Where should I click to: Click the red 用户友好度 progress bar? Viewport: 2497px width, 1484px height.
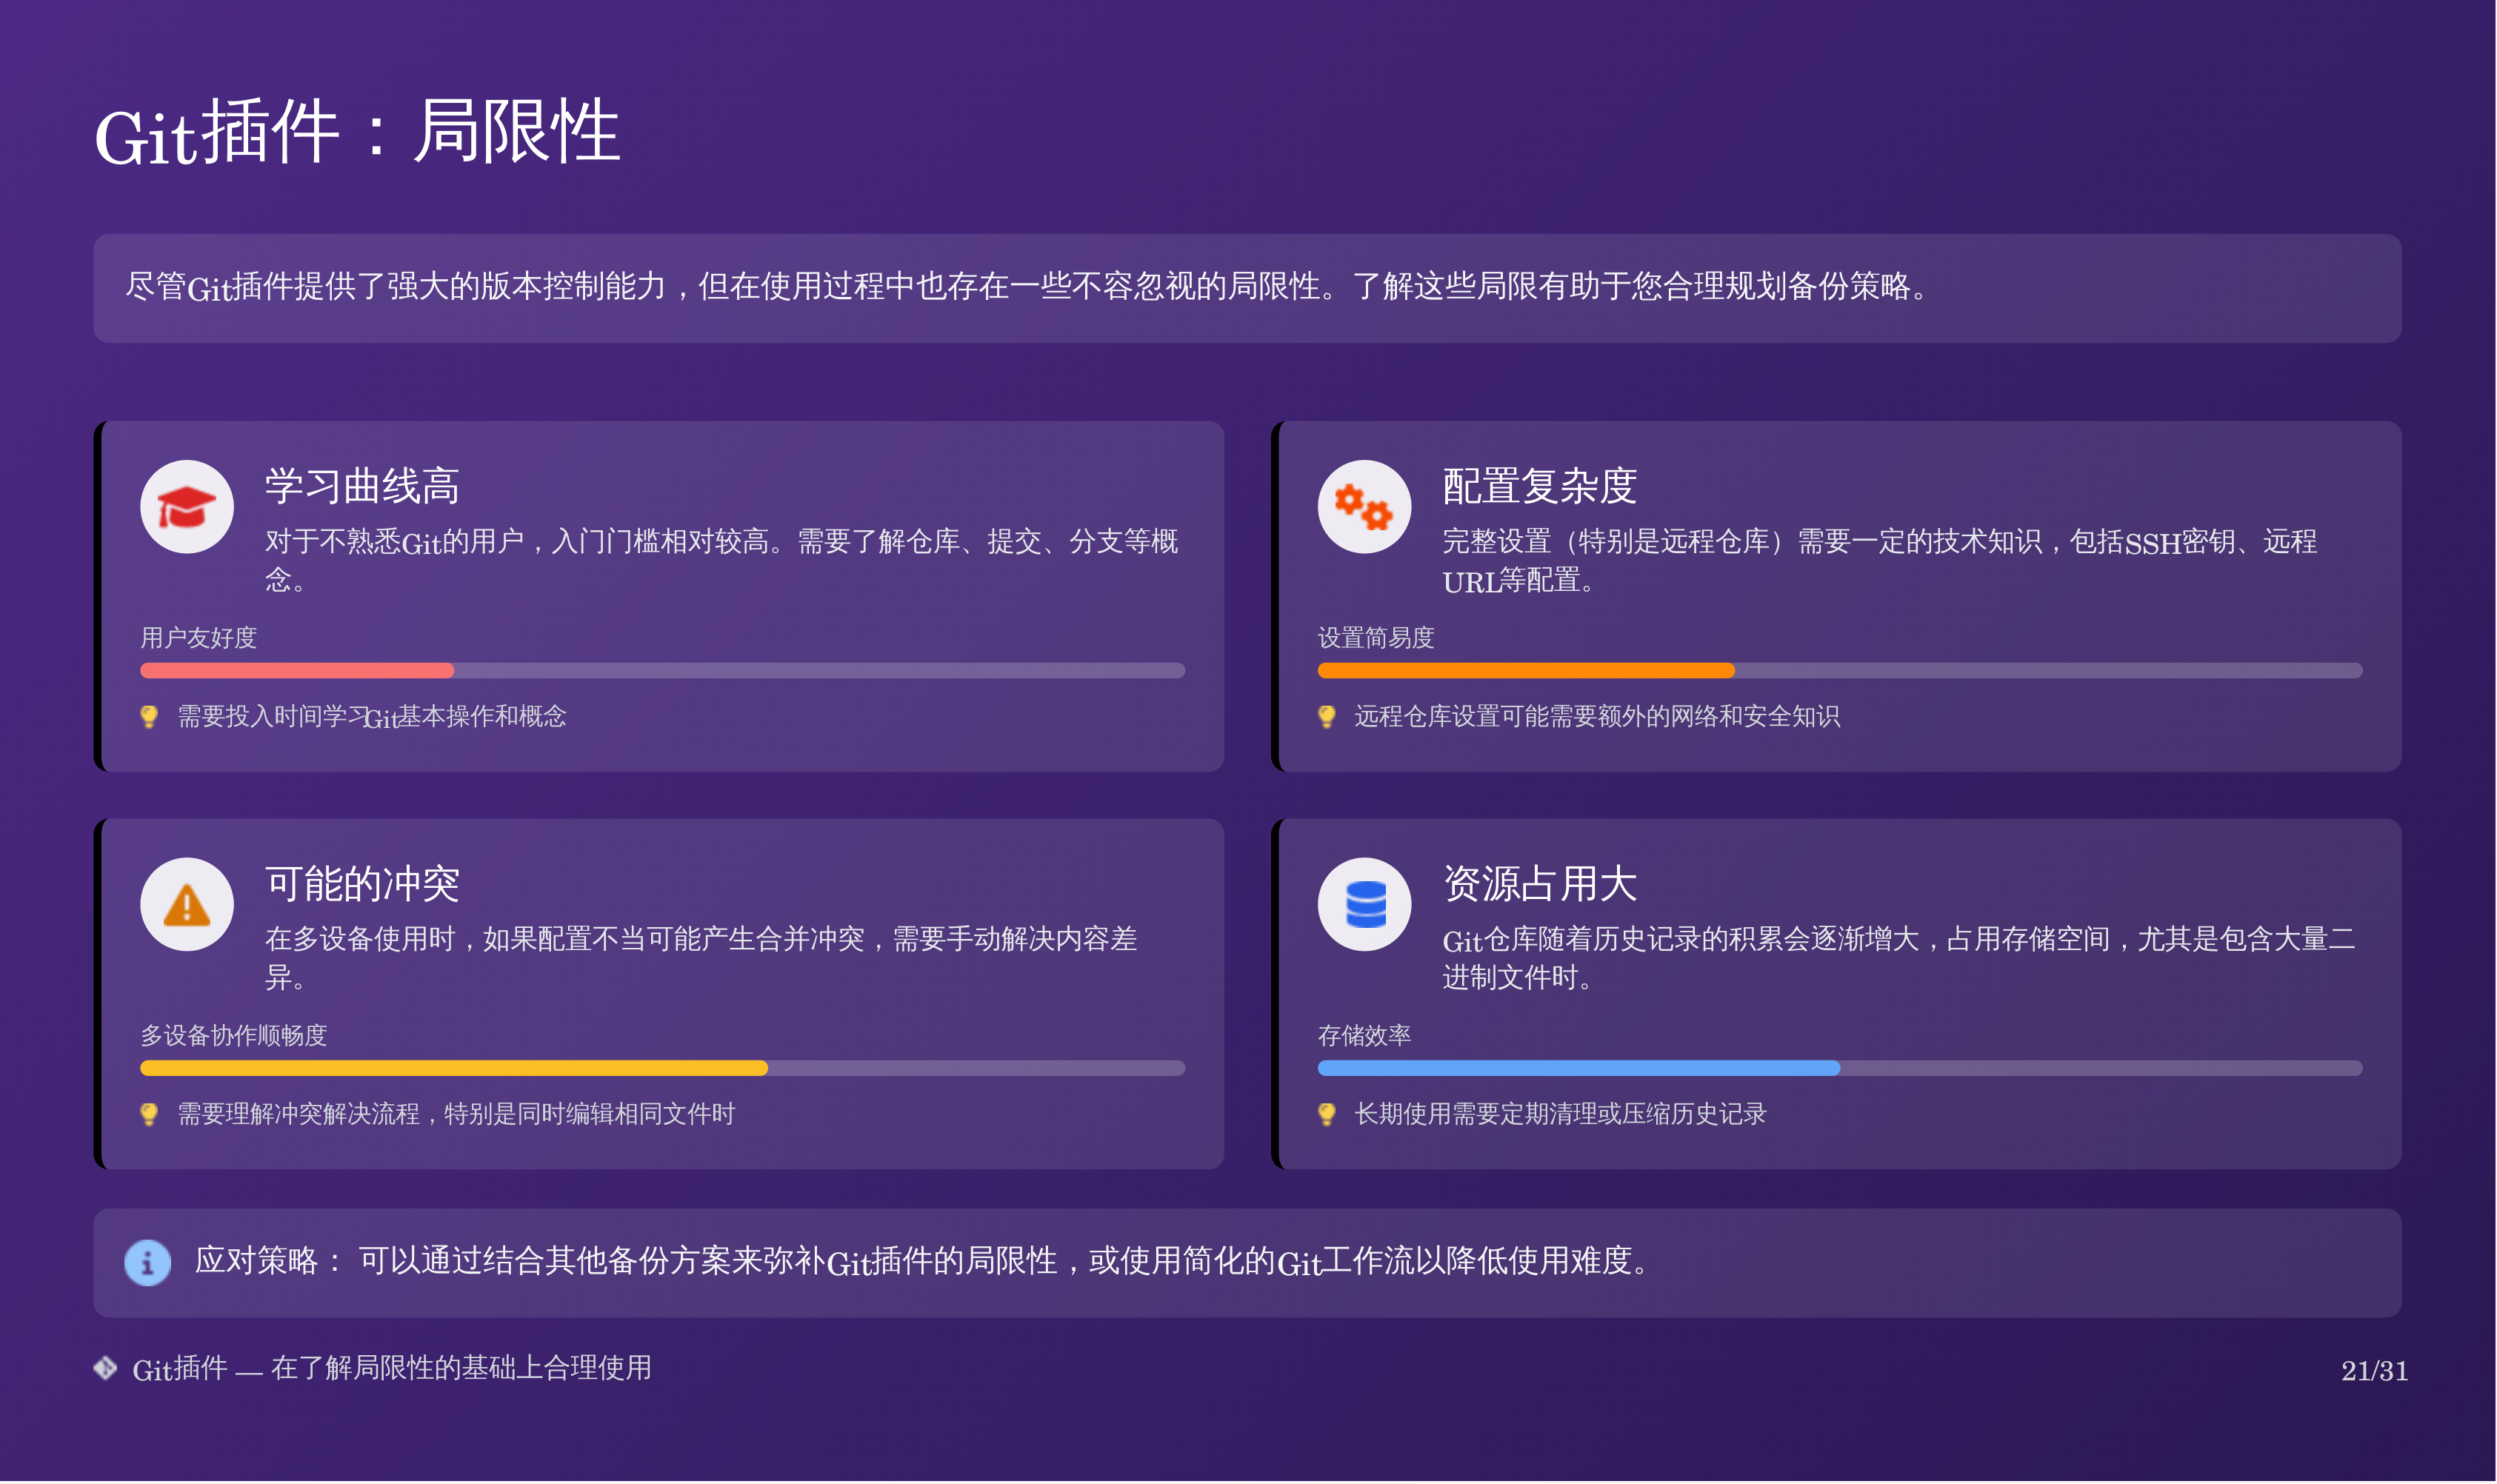pyautogui.click(x=298, y=671)
